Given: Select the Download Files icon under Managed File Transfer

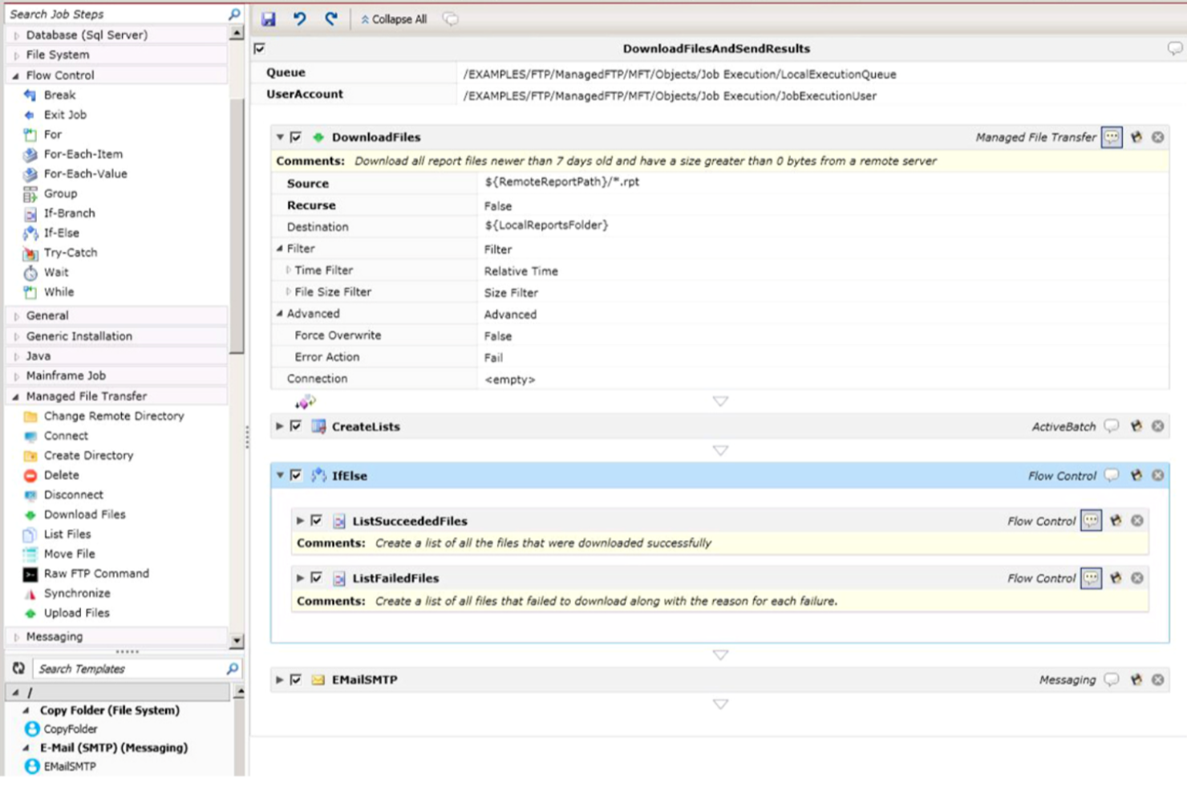Looking at the screenshot, I should tap(30, 515).
